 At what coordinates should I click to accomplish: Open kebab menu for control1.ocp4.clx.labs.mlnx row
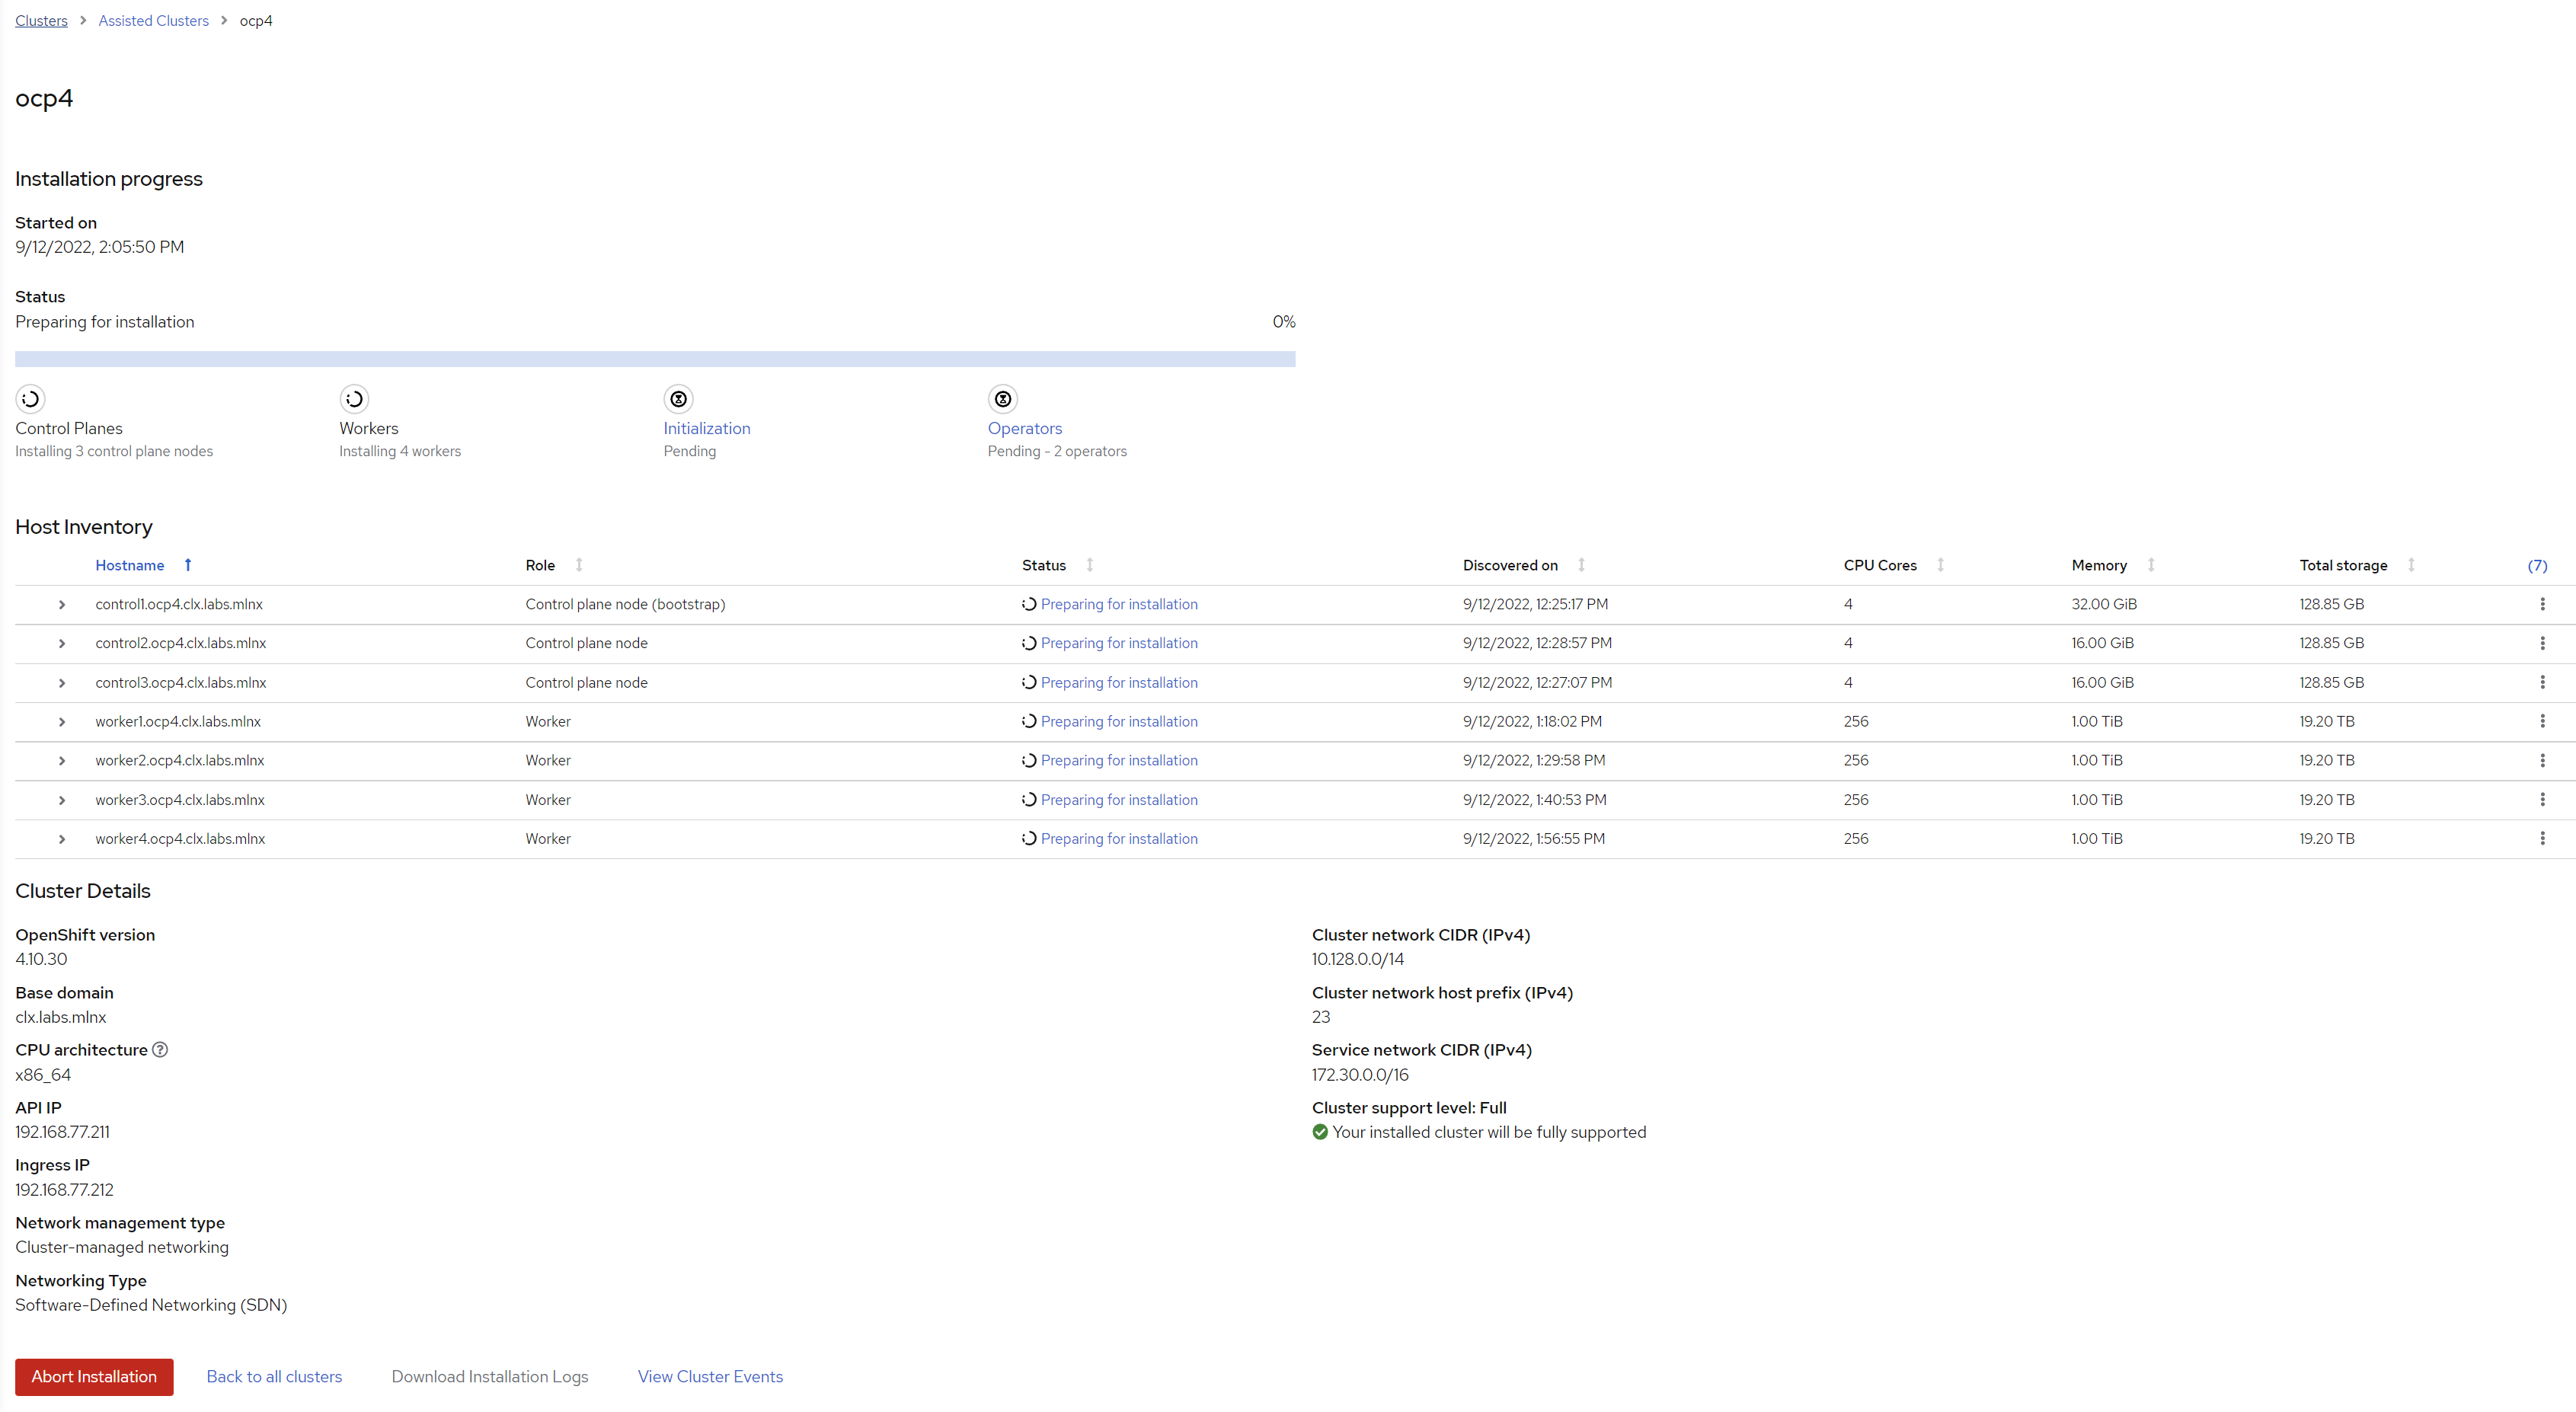(2542, 604)
